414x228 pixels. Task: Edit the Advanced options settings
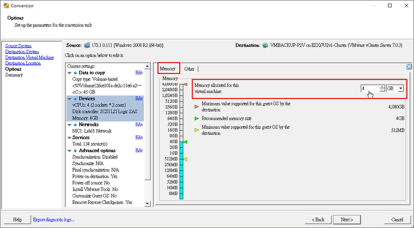(139, 150)
